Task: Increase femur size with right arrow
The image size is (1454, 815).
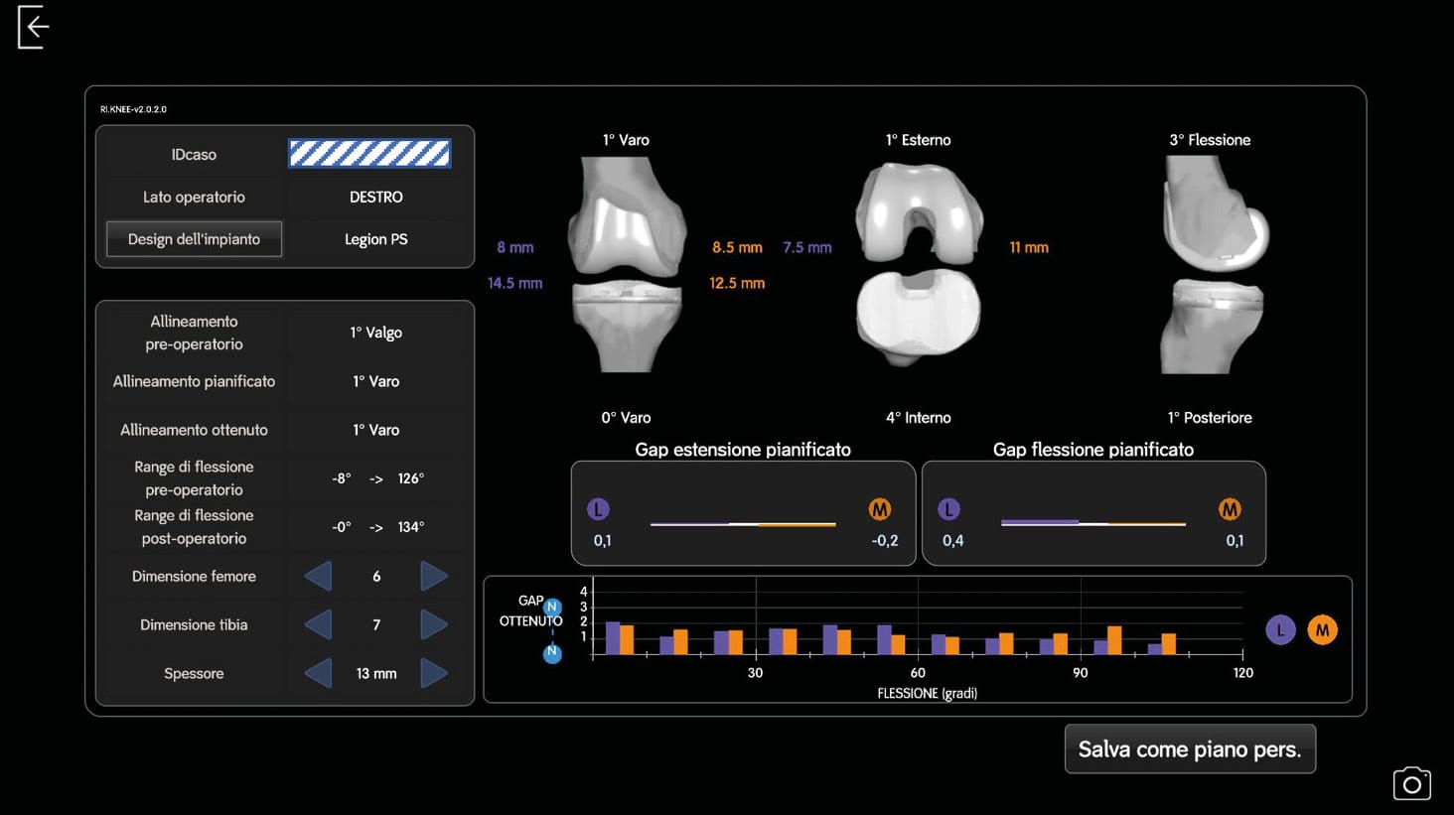Action: coord(434,577)
